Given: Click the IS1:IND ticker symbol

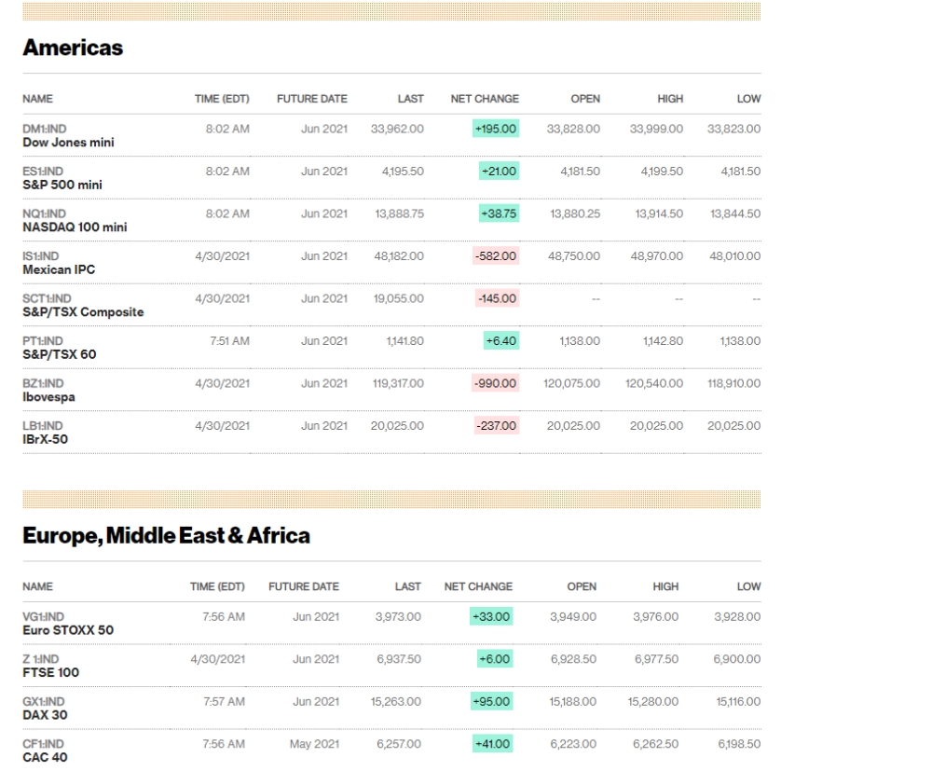Looking at the screenshot, I should pyautogui.click(x=40, y=256).
